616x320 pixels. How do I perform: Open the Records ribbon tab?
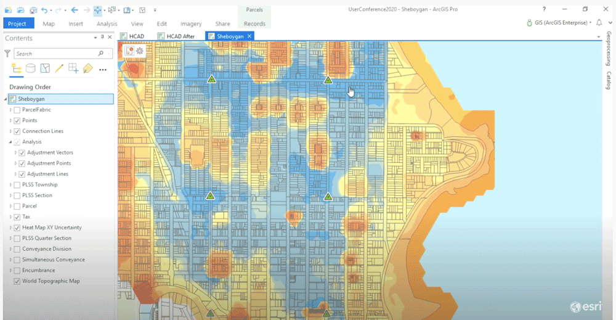coord(254,23)
